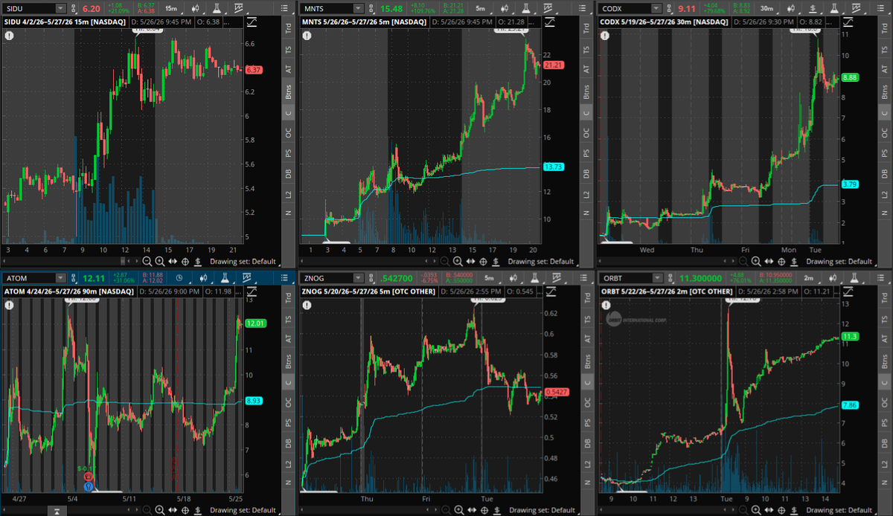The width and height of the screenshot is (893, 516).
Task: Click the 5m timeframe button in MNTS header
Action: point(480,8)
